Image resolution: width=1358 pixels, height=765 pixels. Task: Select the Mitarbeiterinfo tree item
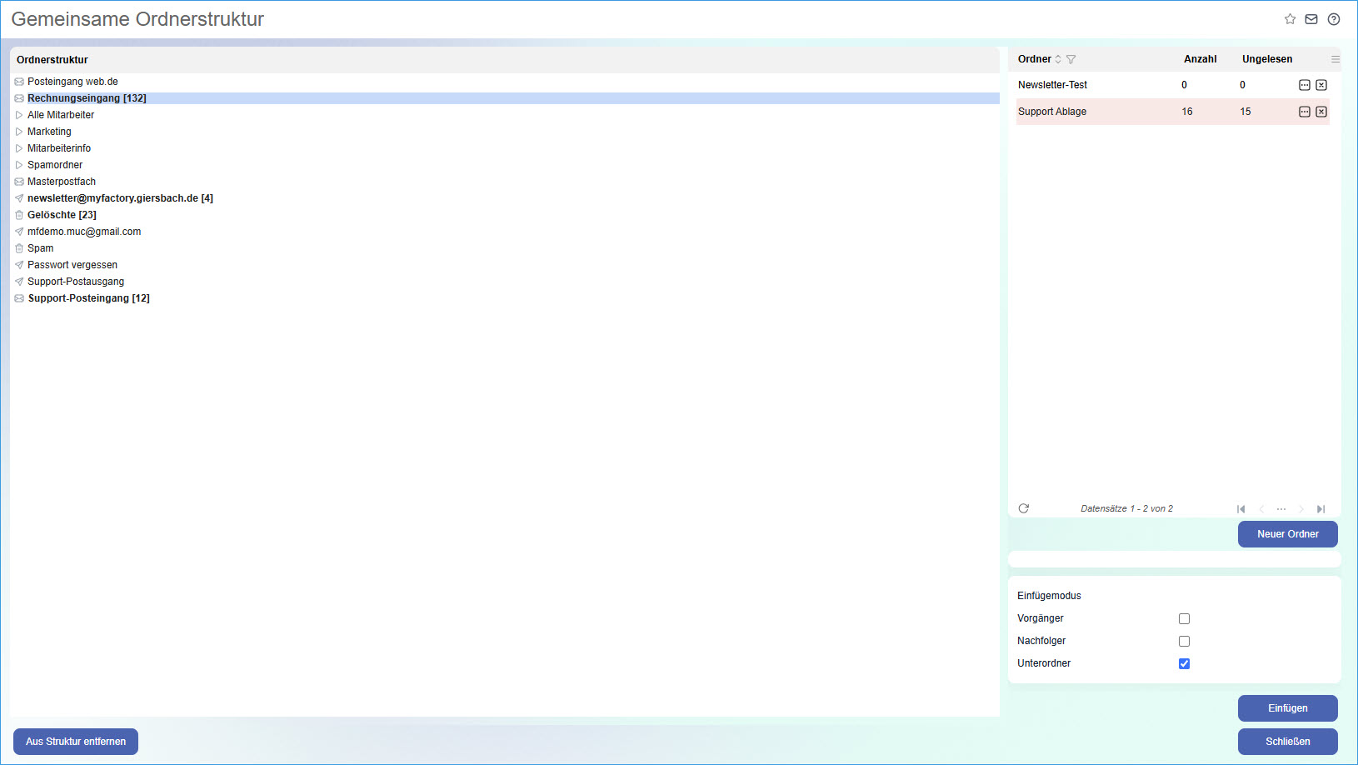[x=59, y=148]
